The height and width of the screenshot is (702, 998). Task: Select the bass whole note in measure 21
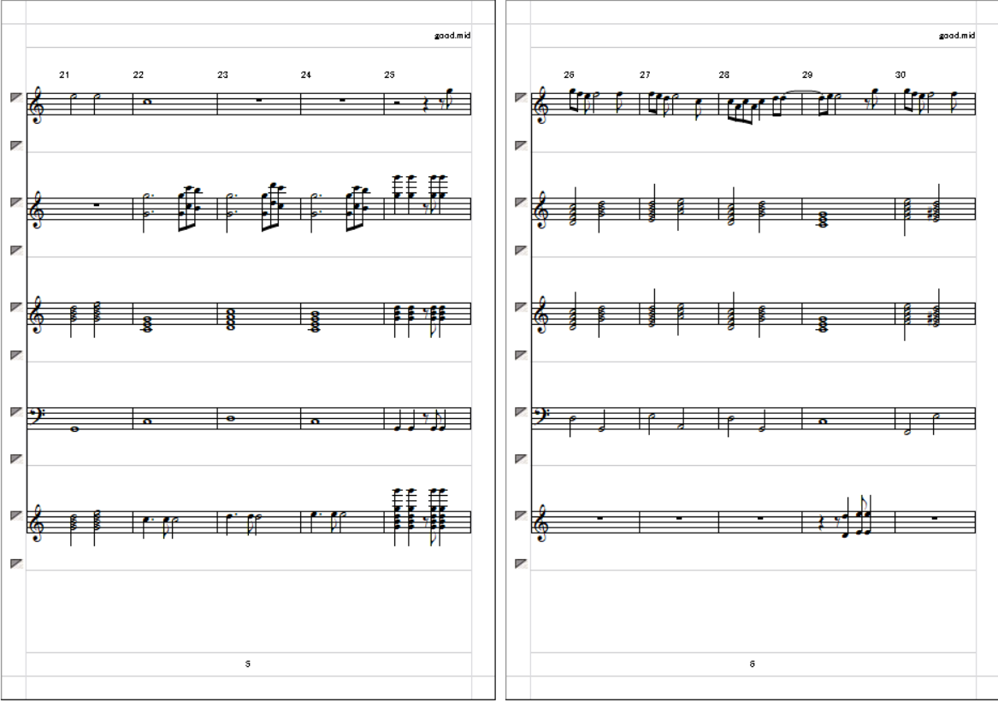click(76, 429)
